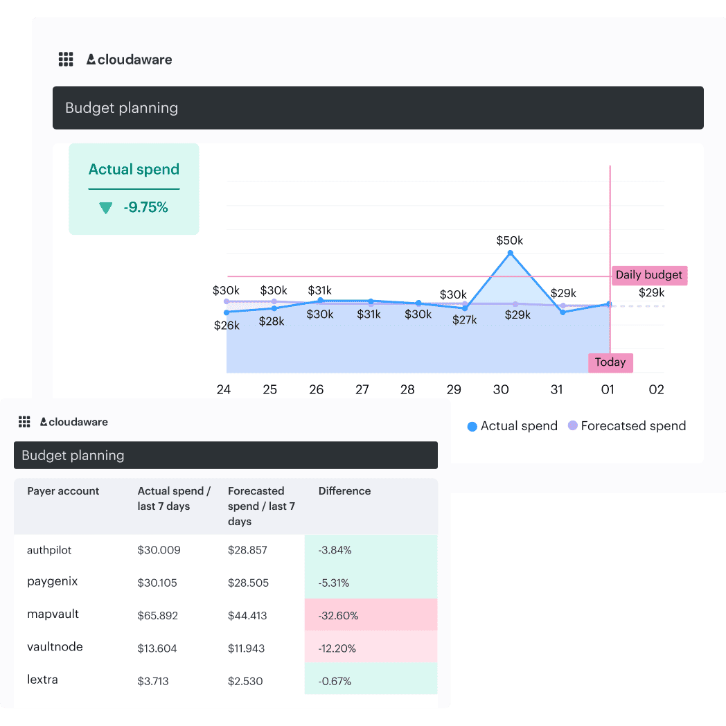
Task: Open the apps grid on the lower panel
Action: (24, 421)
